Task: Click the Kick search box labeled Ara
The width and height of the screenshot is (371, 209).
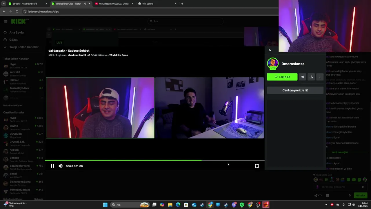Action: (x=185, y=21)
